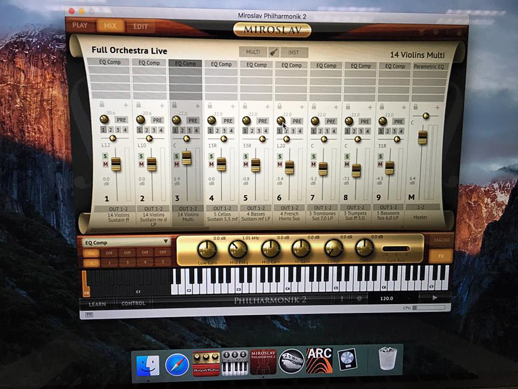Image resolution: width=518 pixels, height=389 pixels.
Task: Solo channel 8 3 Trumpets
Action: click(347, 157)
